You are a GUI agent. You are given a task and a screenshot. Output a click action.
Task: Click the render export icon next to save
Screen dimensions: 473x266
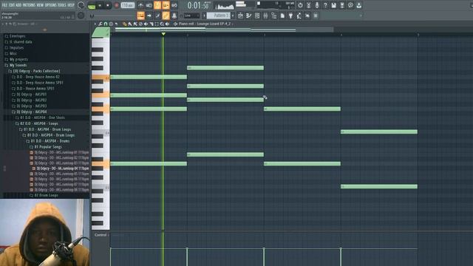coord(341,5)
